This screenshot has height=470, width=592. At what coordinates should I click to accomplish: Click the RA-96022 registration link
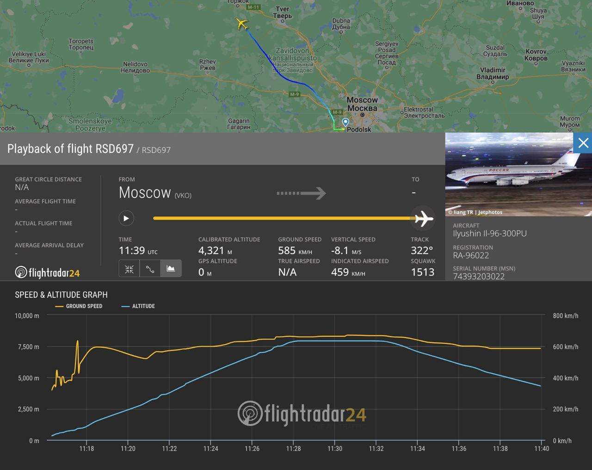pos(471,255)
